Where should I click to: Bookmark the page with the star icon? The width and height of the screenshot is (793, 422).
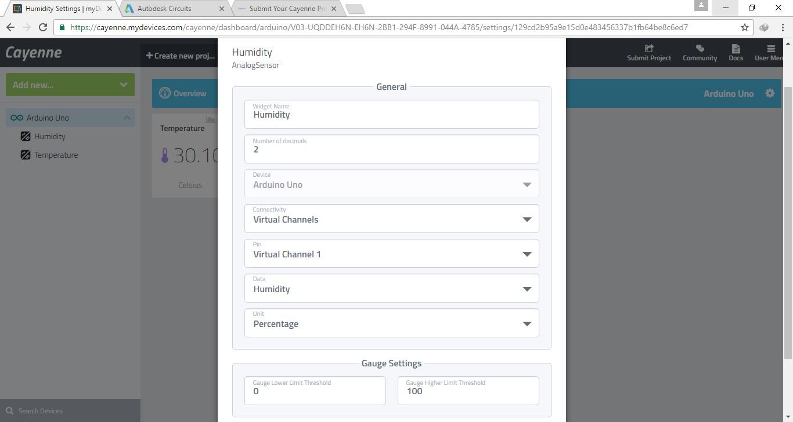pos(745,27)
